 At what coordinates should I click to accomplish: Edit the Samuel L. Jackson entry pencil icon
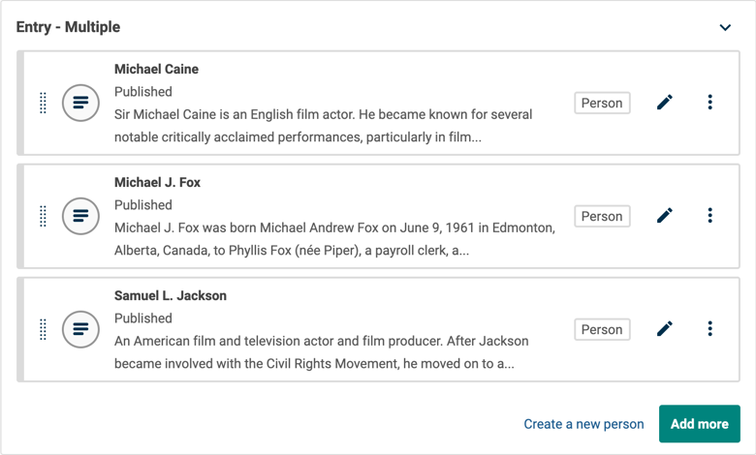tap(664, 328)
